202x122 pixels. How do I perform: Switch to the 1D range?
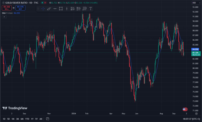pyautogui.click(x=4, y=119)
